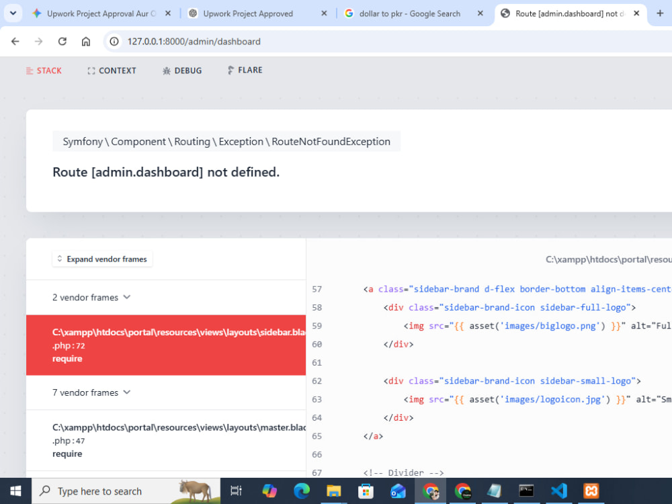Expand the 2 vendor frames group

click(x=91, y=298)
